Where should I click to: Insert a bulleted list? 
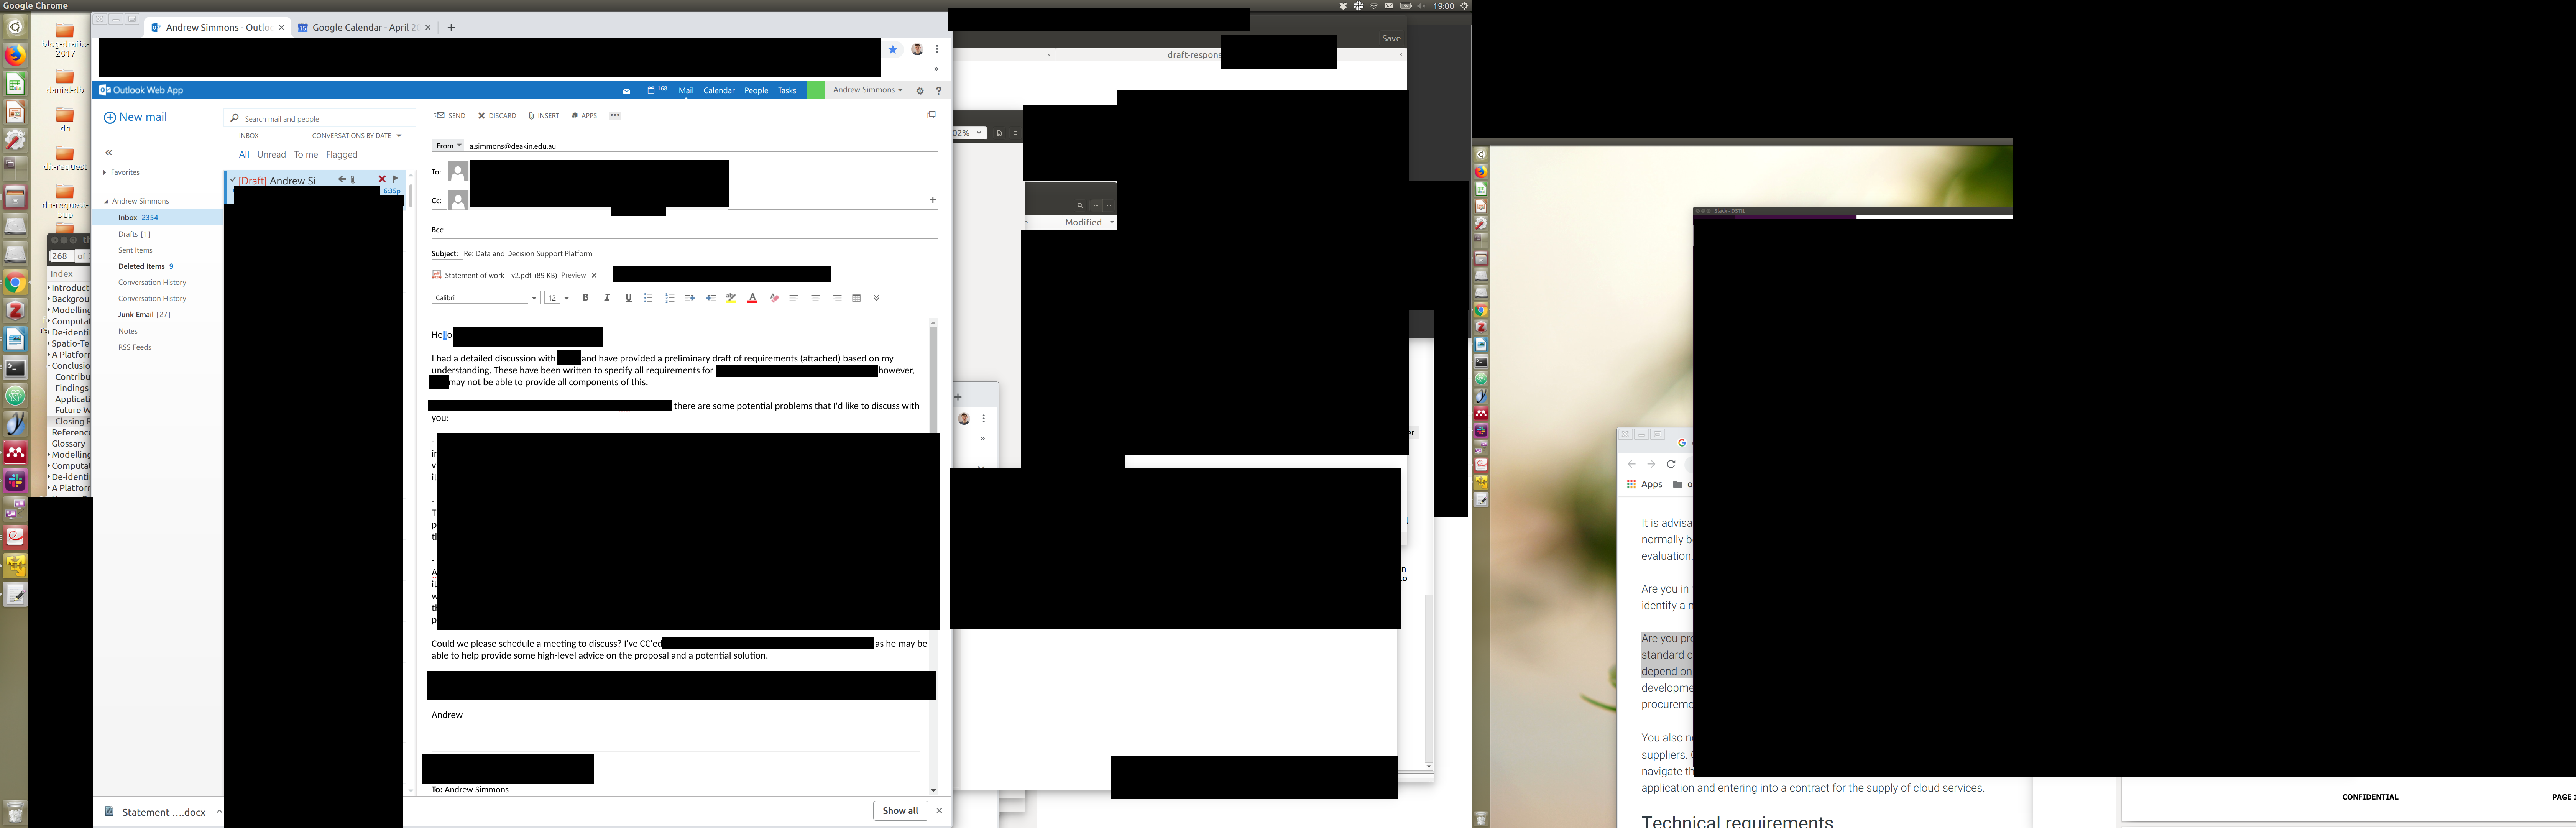648,298
